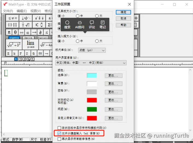Open the relational symbols palette (≤≠≈)
Viewport: 193px width, 143px height.
pos(12,18)
